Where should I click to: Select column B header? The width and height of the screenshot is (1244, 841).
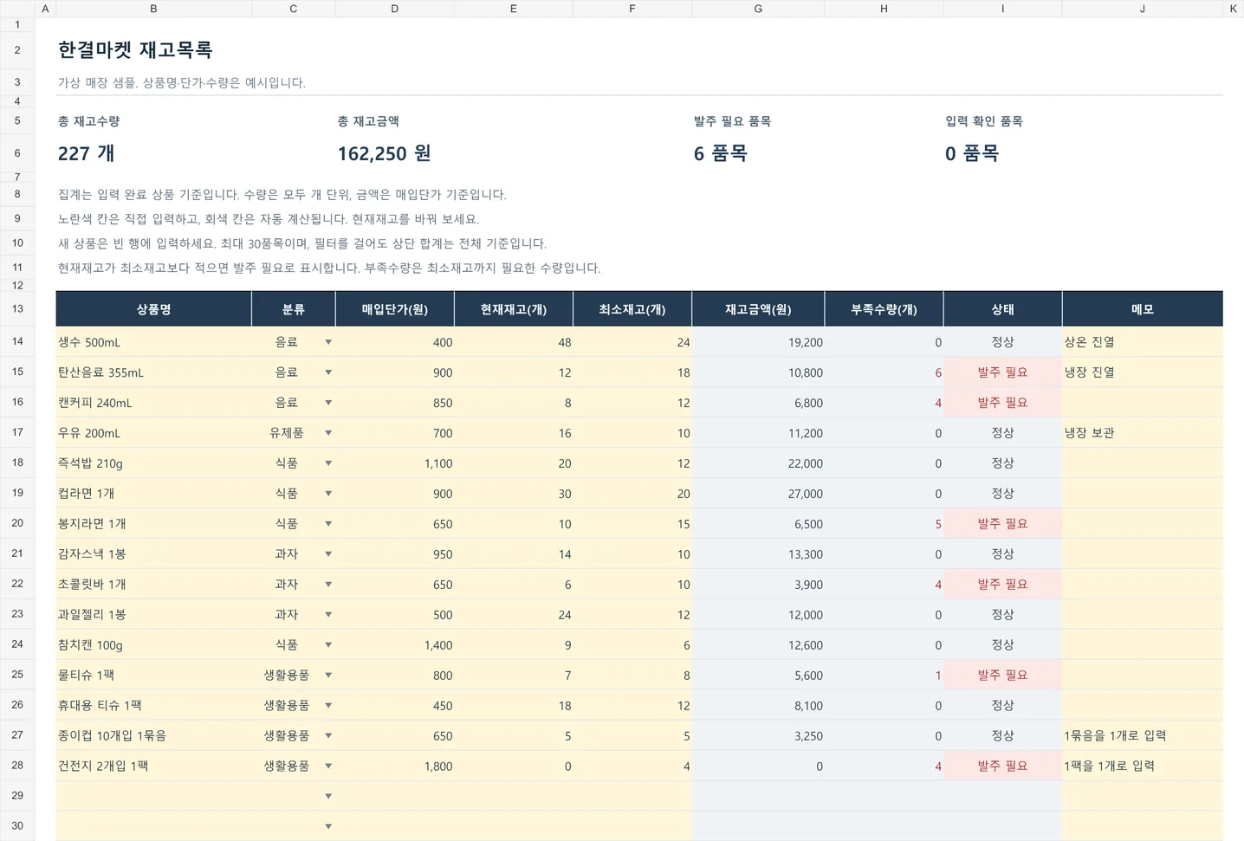click(153, 9)
